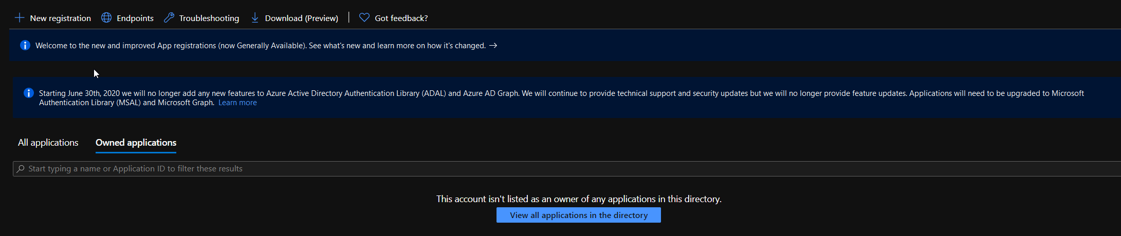1121x236 pixels.
Task: Open the New registration label
Action: coord(60,18)
